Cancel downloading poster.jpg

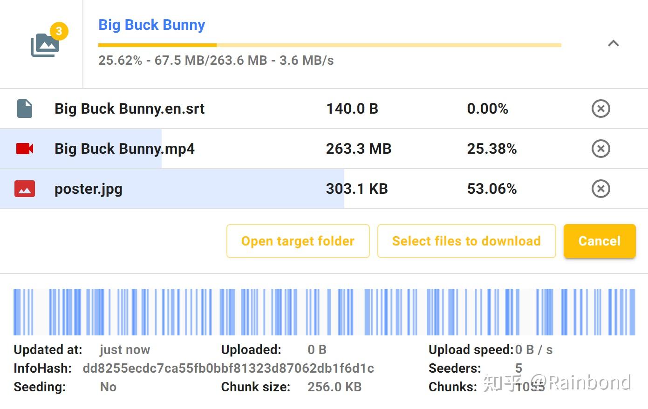(600, 189)
